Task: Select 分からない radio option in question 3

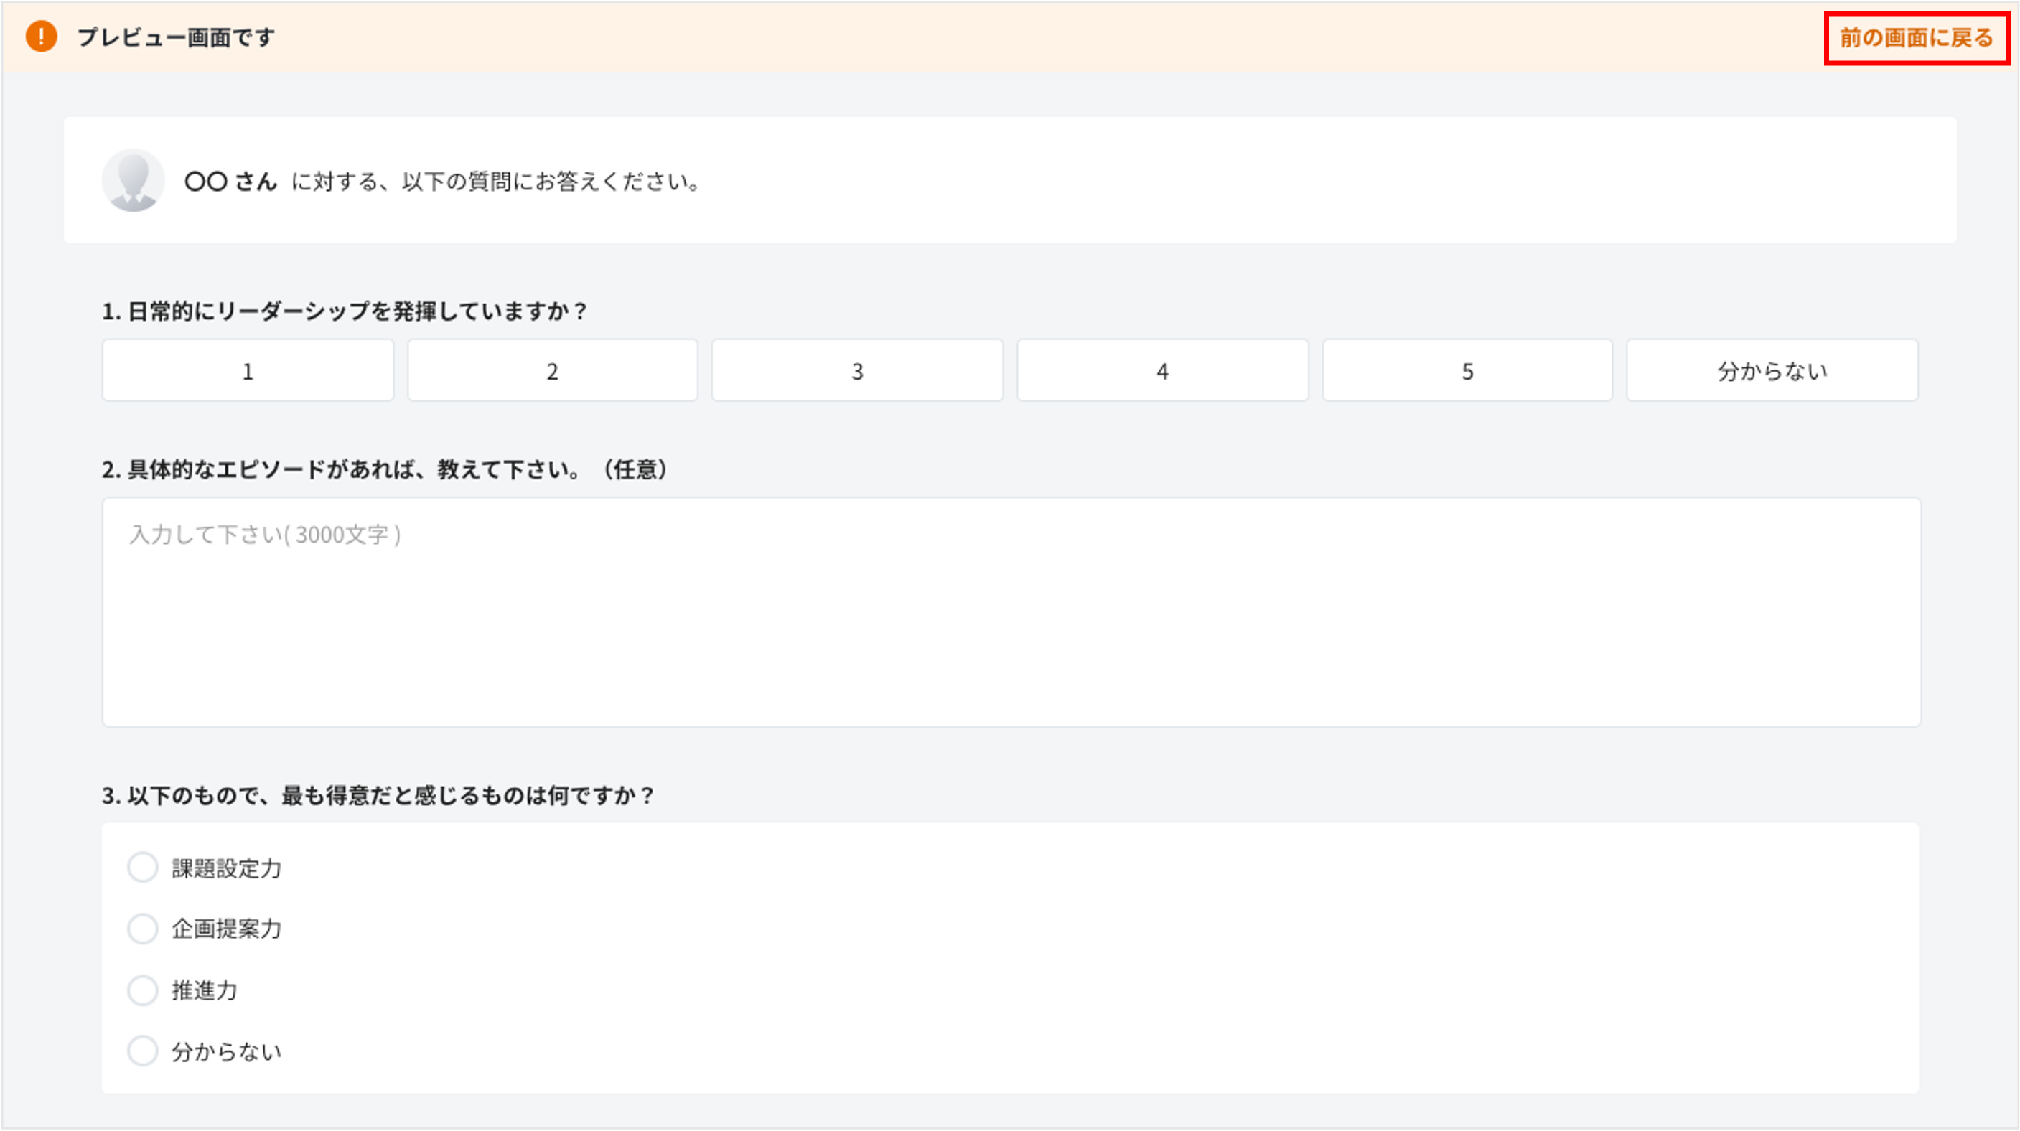Action: point(143,1051)
